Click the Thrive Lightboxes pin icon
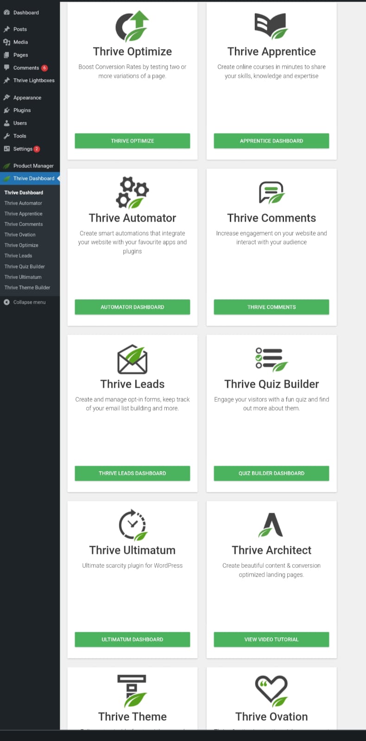The width and height of the screenshot is (366, 741). coord(6,81)
